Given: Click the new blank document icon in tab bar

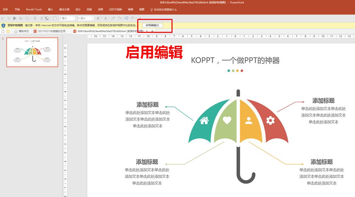Looking at the screenshot, I should (x=3, y=31).
